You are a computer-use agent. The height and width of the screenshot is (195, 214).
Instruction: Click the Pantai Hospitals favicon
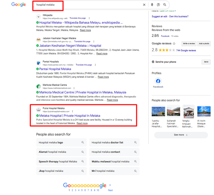[38, 63]
